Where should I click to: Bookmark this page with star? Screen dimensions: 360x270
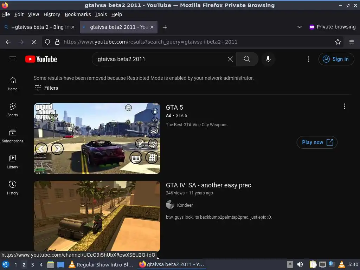(x=338, y=42)
